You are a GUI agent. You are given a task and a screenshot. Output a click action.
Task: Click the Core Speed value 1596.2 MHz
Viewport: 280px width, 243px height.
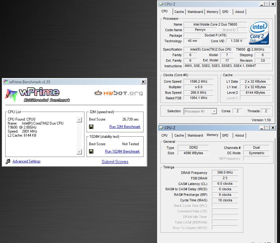(199, 81)
